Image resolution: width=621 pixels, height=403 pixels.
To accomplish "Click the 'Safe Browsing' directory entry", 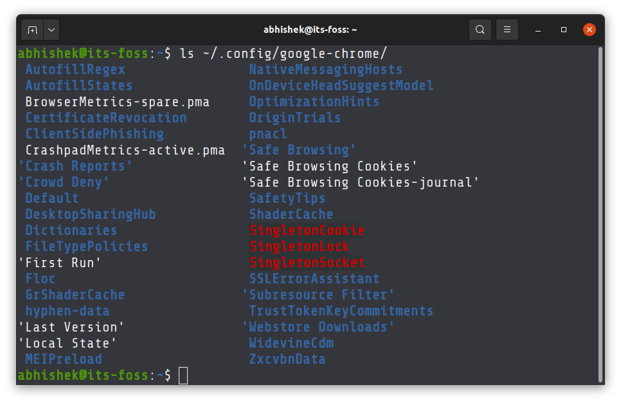I will pyautogui.click(x=299, y=149).
